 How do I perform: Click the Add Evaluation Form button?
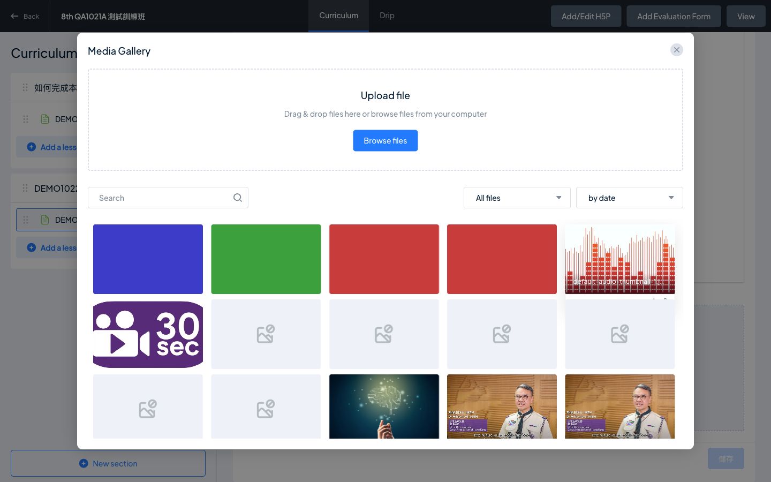pos(674,16)
